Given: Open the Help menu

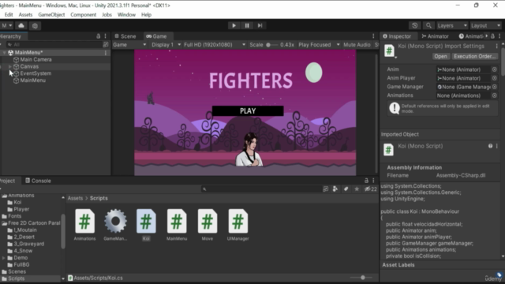Looking at the screenshot, I should [146, 14].
